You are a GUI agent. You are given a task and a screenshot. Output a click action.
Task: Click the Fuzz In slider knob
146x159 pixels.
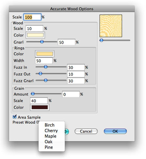(x=46, y=67)
